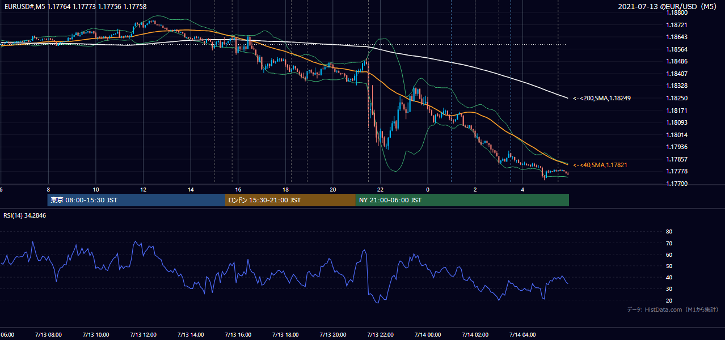Click RSI scale value 80
The image size is (725, 340).
(x=669, y=232)
